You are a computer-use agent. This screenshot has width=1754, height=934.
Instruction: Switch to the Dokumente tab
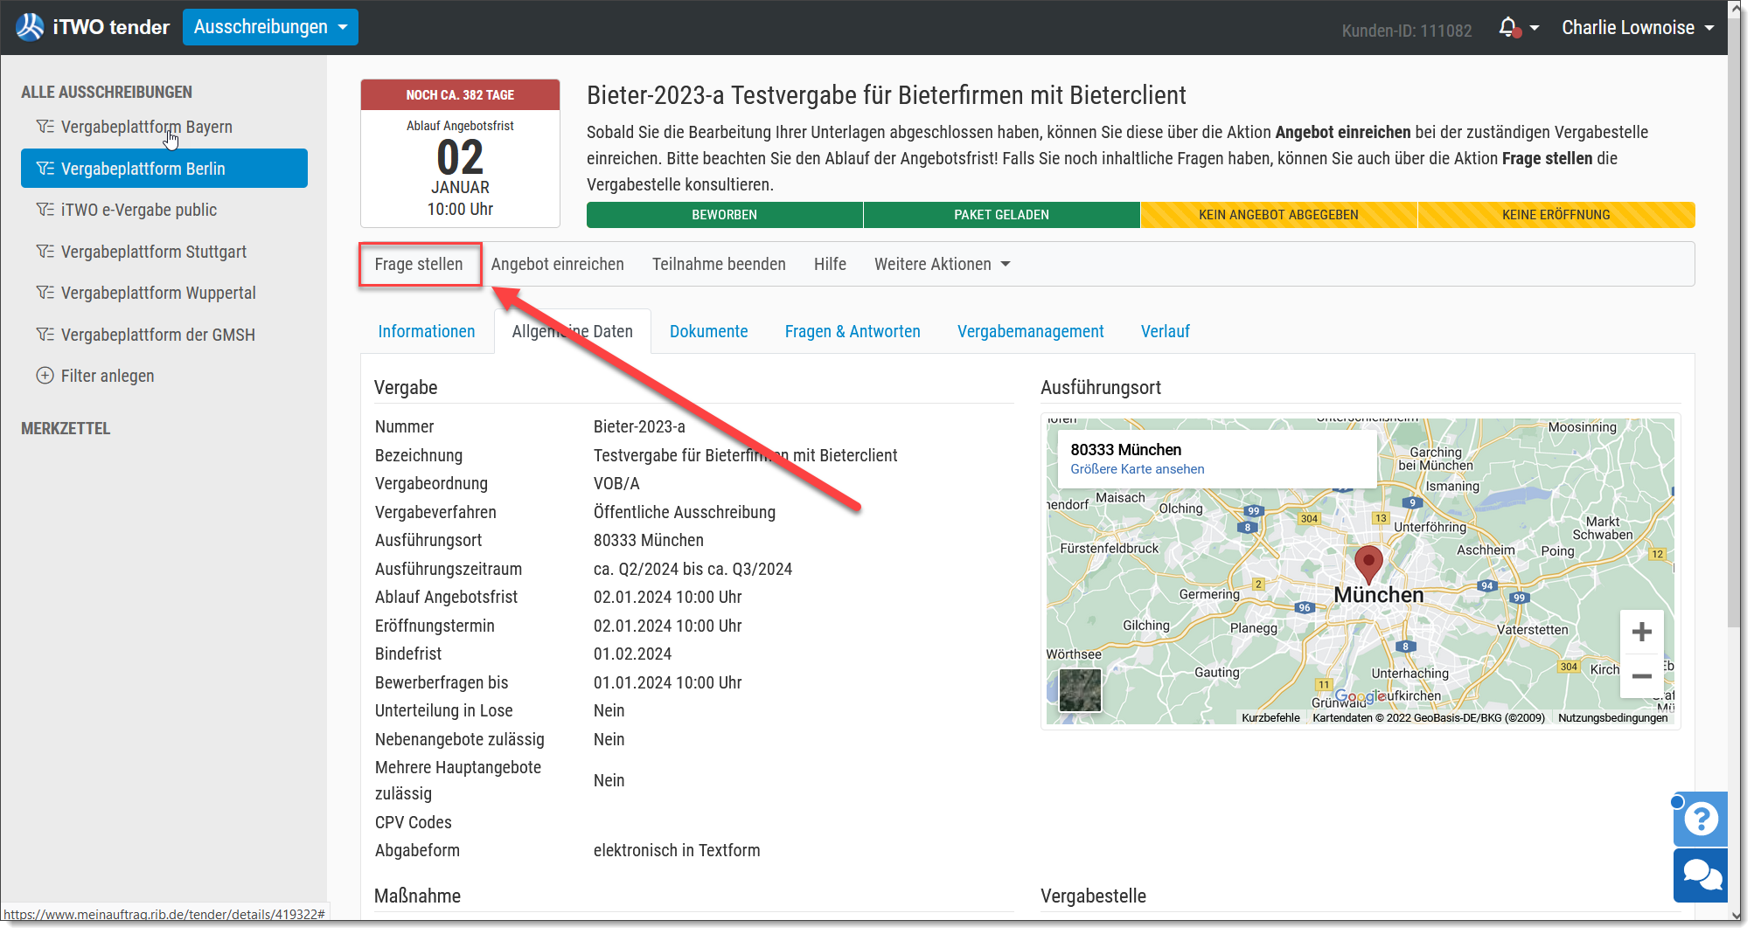tap(708, 331)
